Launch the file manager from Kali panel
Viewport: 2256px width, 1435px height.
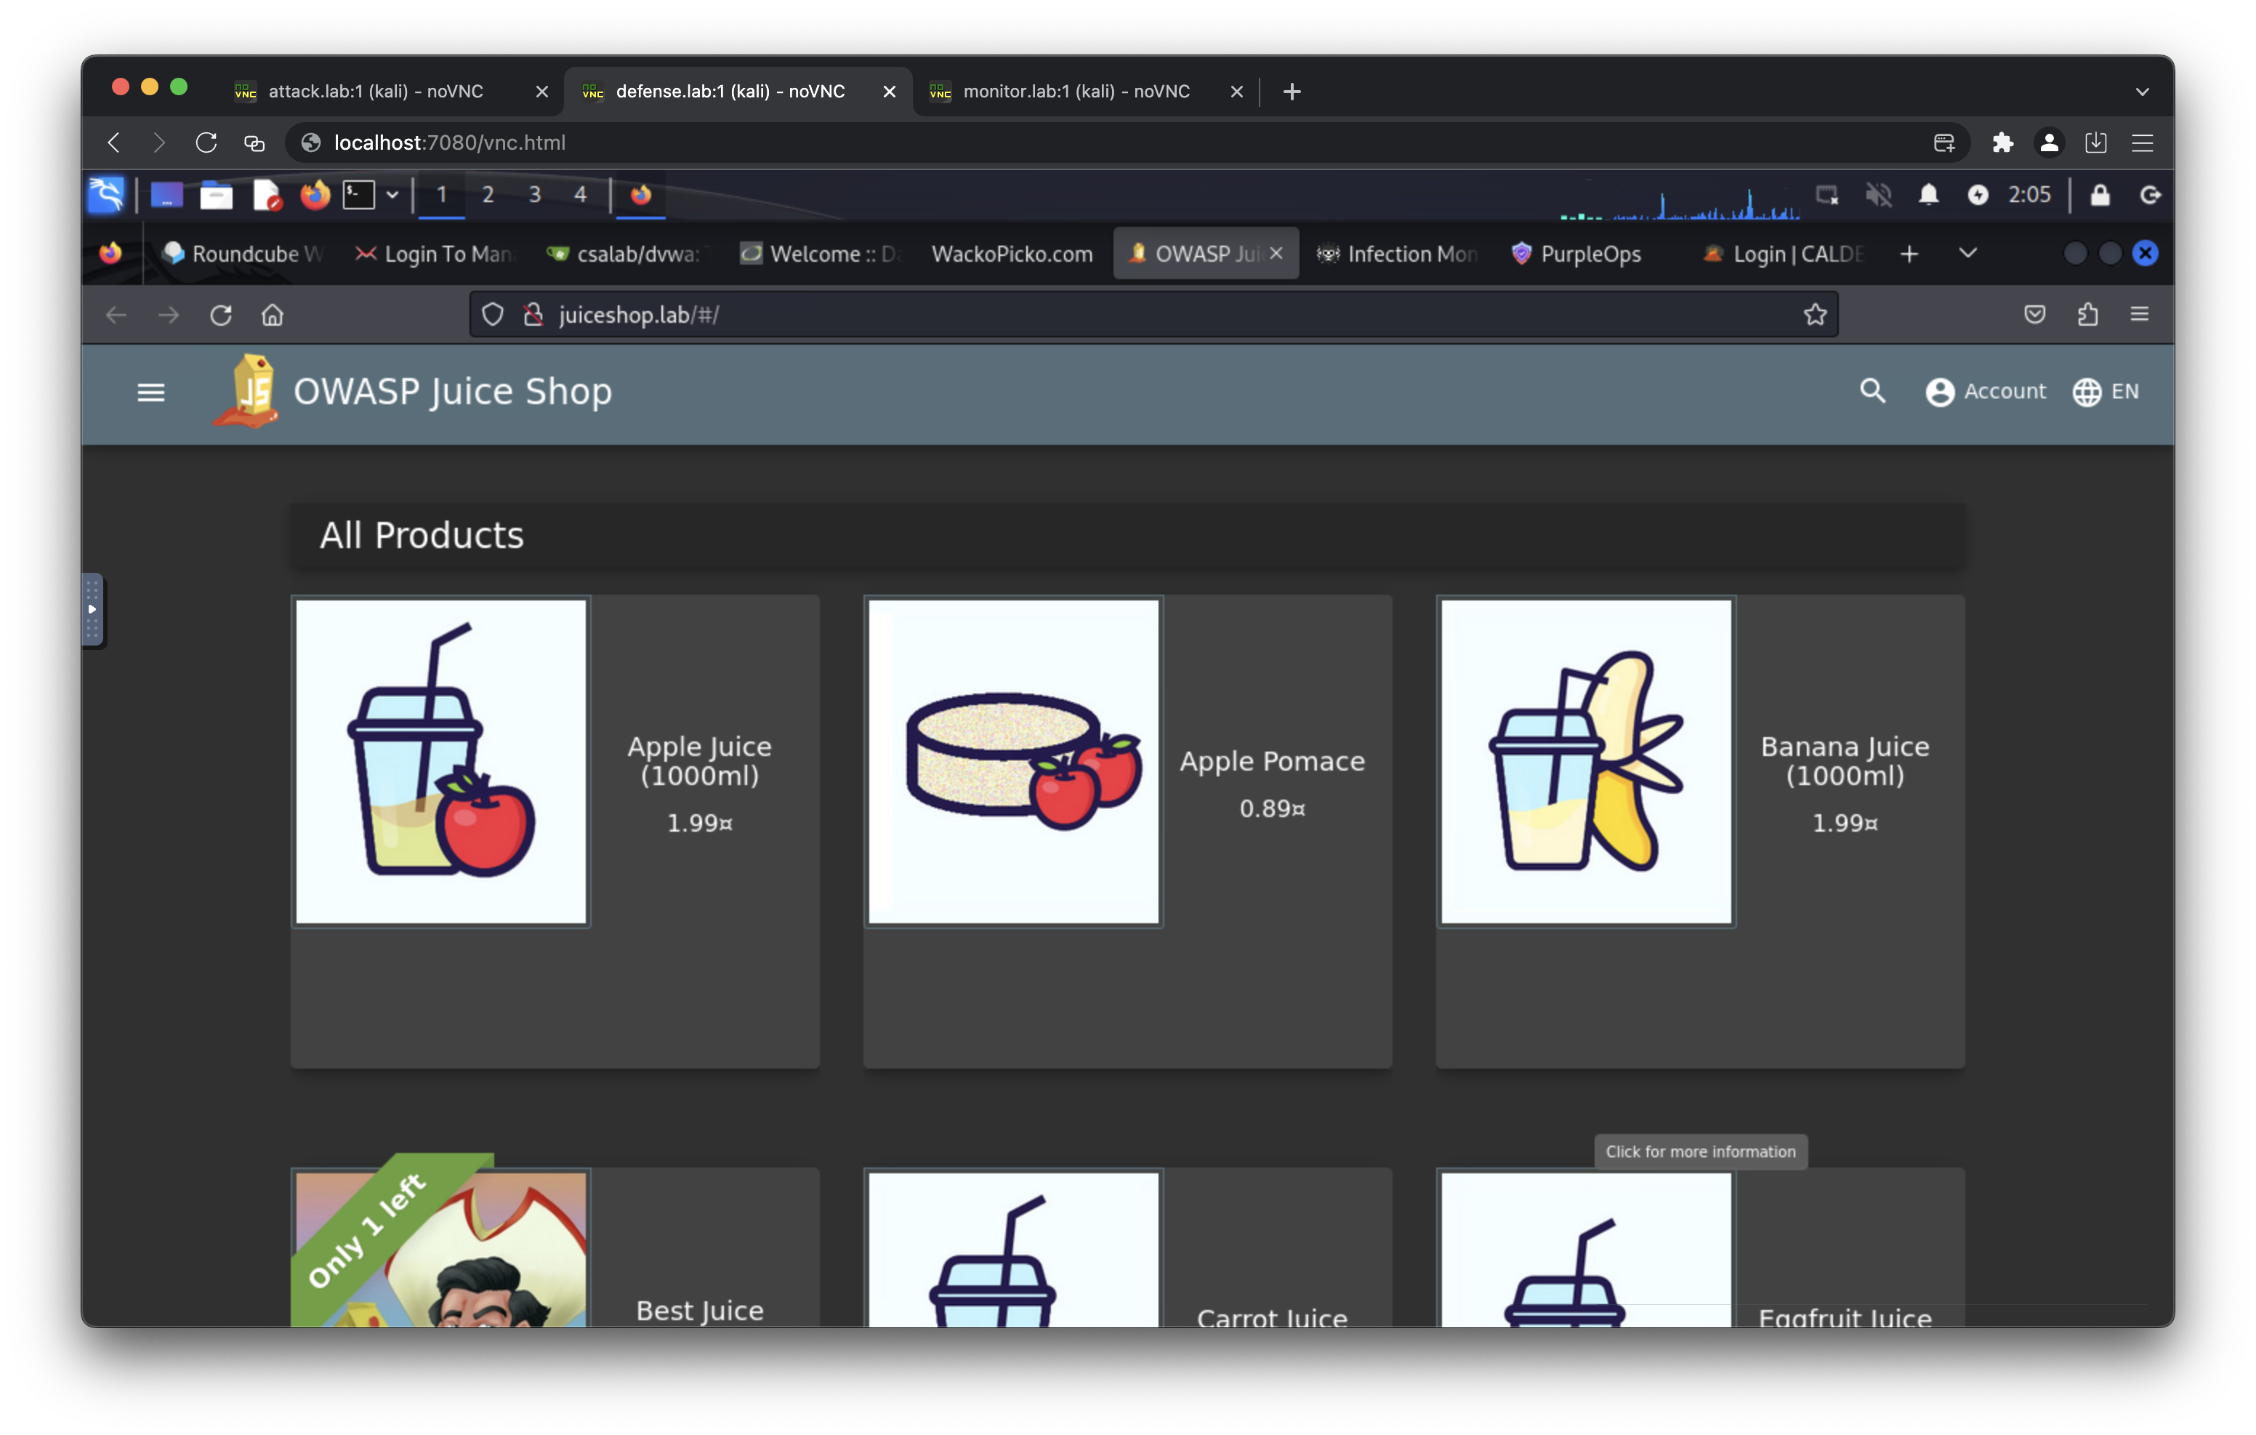click(x=217, y=195)
